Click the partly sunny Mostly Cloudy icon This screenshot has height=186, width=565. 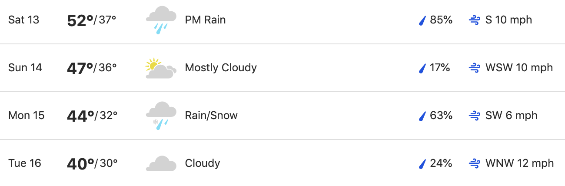pyautogui.click(x=161, y=68)
